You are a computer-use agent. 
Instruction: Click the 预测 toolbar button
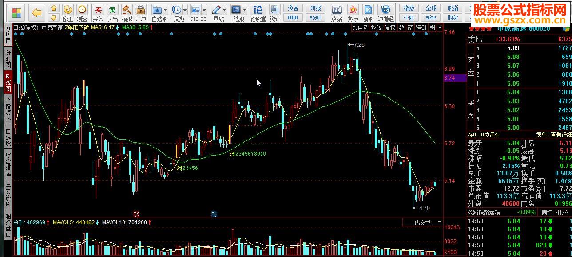click(315, 18)
